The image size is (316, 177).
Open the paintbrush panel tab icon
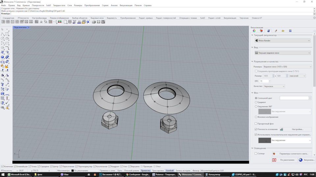276,31
